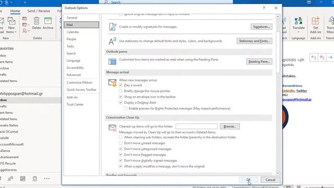The image size is (334, 188).
Task: Select Calendar options category
Action: [81, 32]
